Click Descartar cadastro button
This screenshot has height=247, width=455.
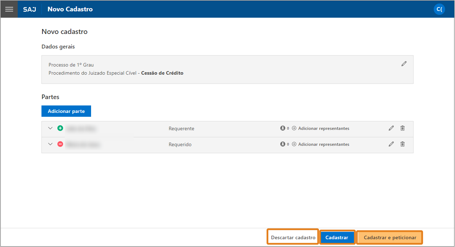click(293, 237)
